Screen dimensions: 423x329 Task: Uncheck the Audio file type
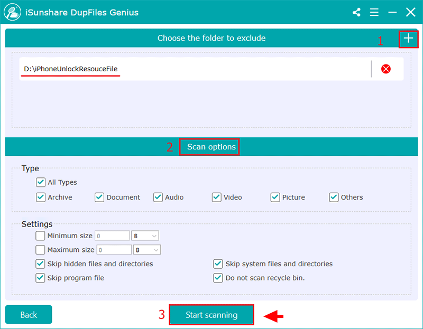[158, 197]
